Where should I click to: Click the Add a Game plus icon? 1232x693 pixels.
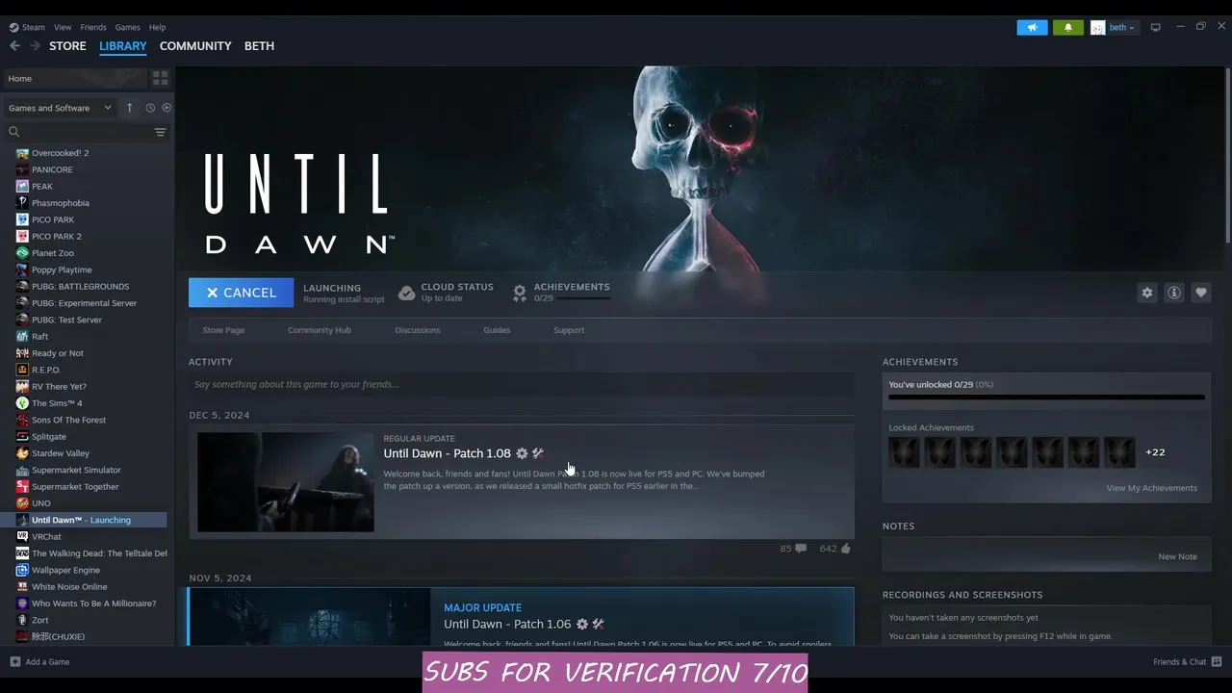pyautogui.click(x=14, y=662)
